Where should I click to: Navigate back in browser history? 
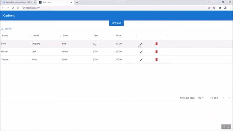[3, 8]
